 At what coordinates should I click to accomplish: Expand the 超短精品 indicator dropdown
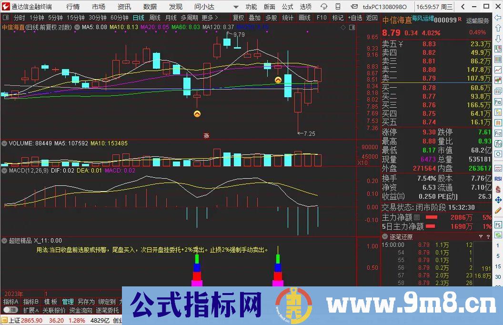[x=4, y=240]
